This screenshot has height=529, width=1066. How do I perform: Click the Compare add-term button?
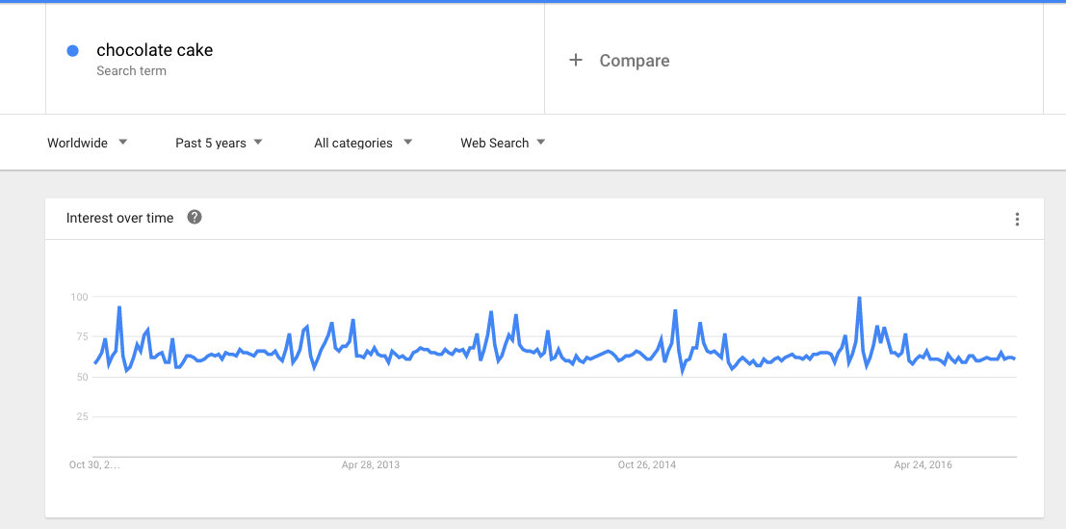tap(618, 61)
